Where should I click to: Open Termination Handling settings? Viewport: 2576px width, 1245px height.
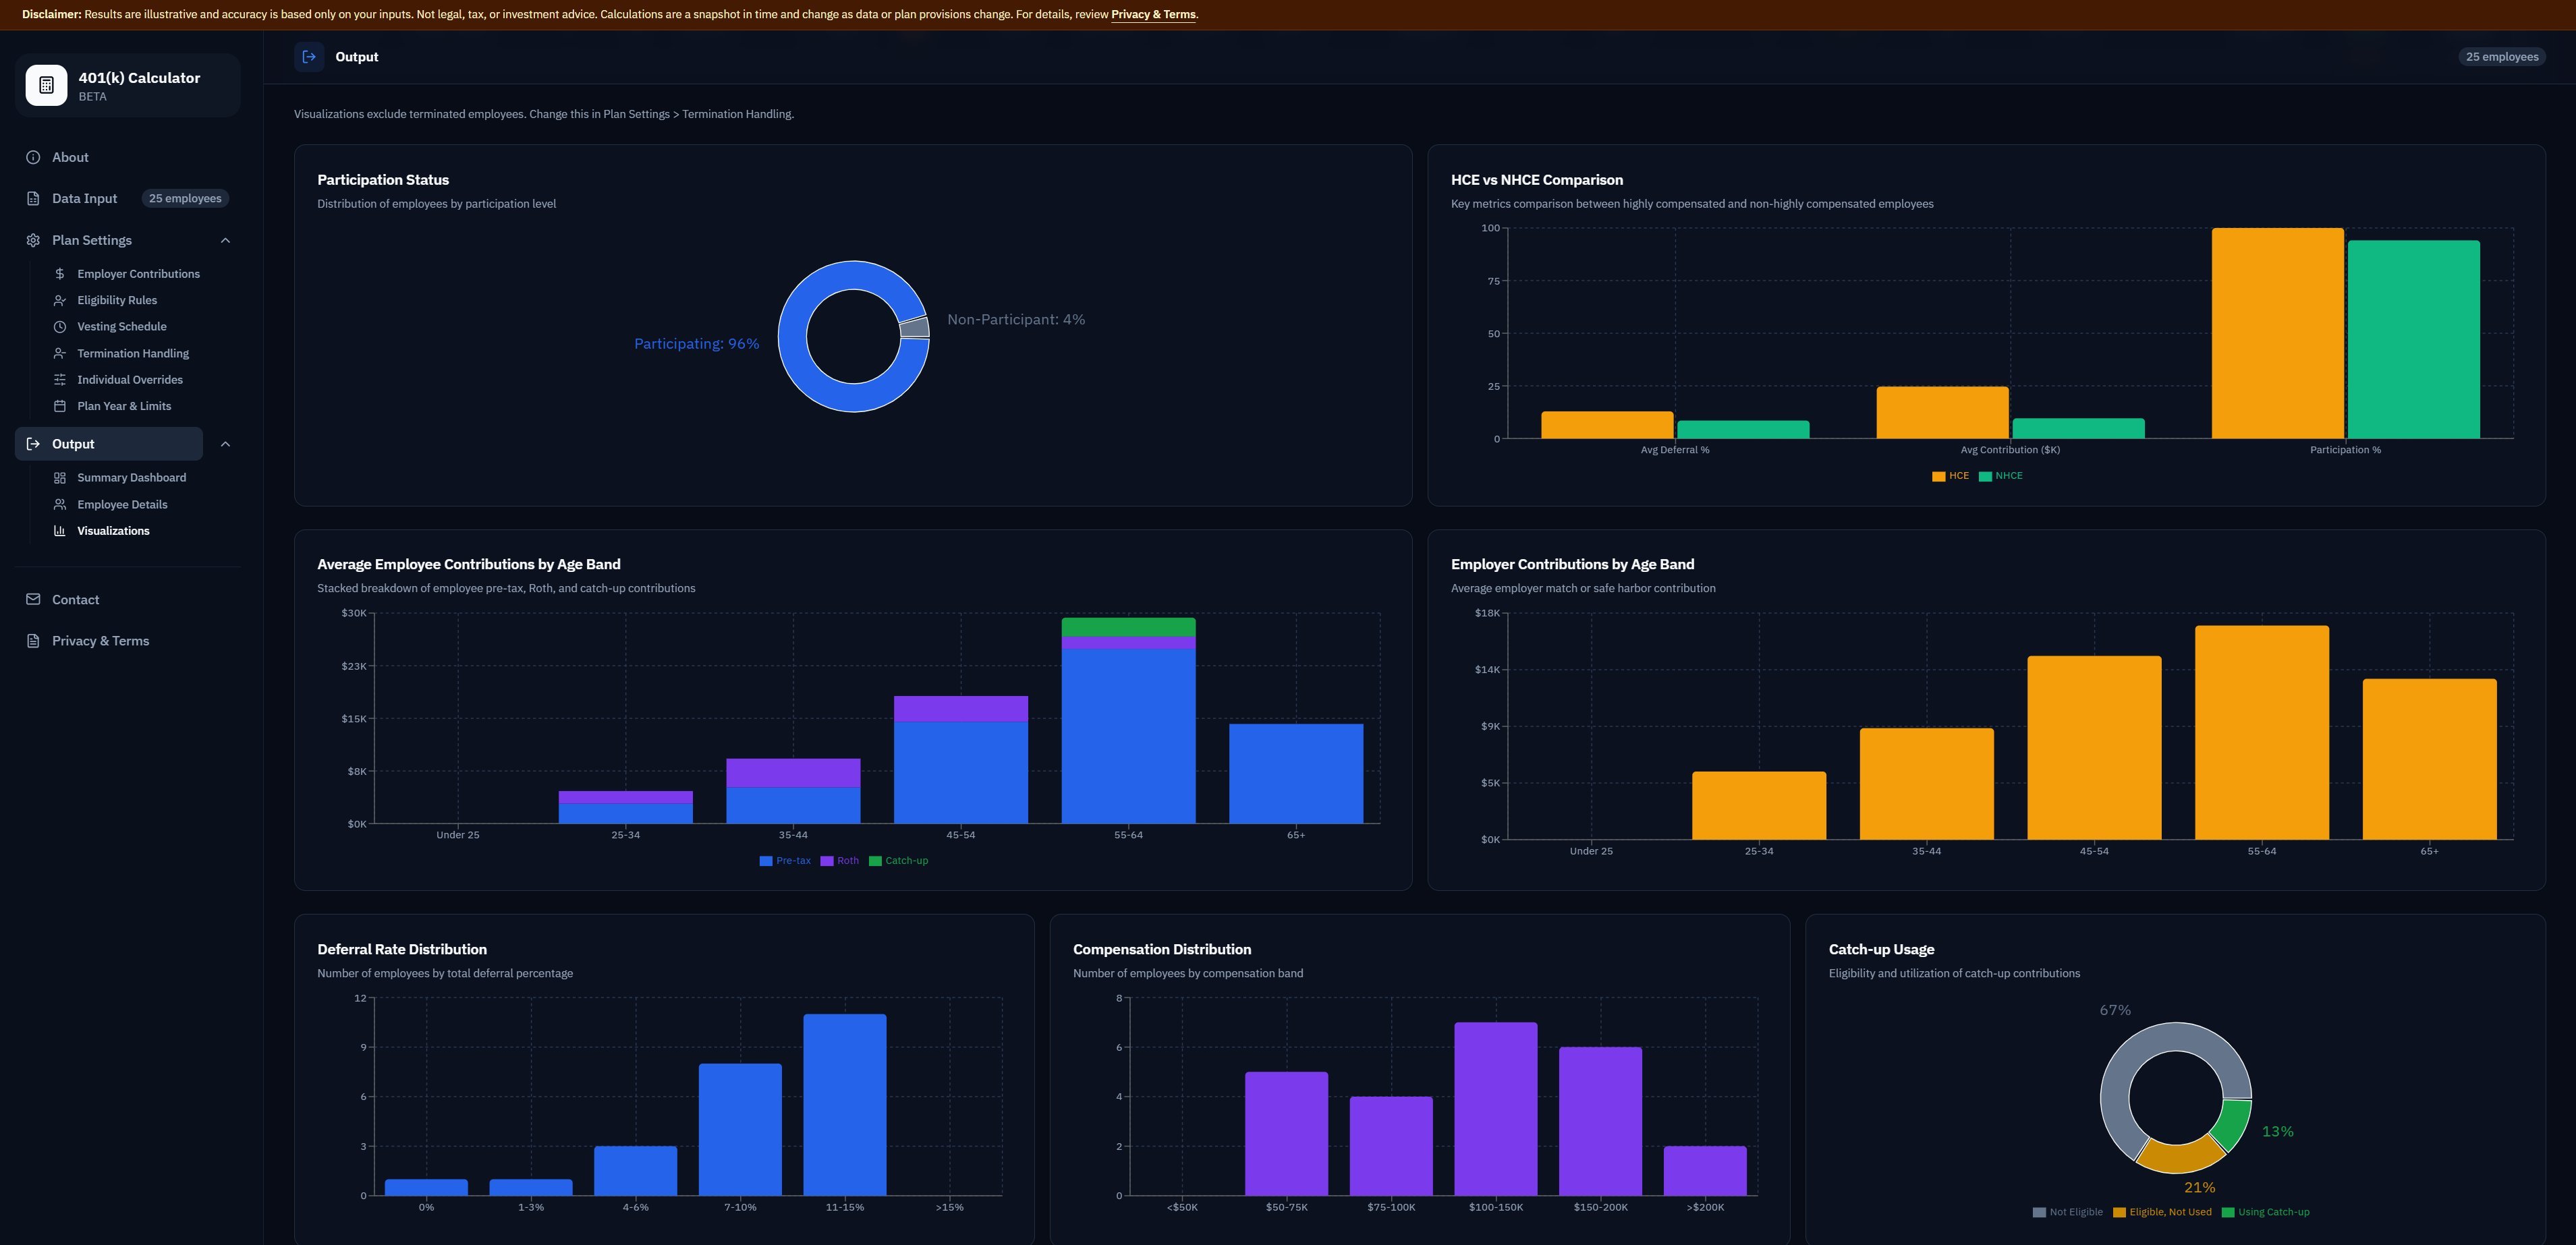coord(132,353)
